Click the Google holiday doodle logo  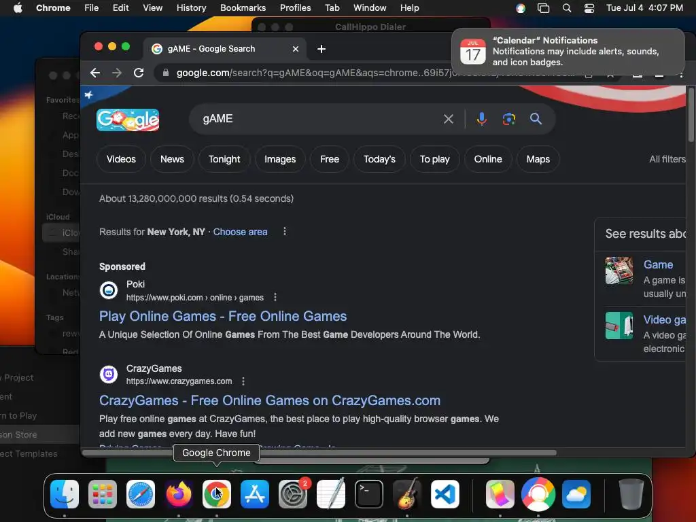point(128,120)
